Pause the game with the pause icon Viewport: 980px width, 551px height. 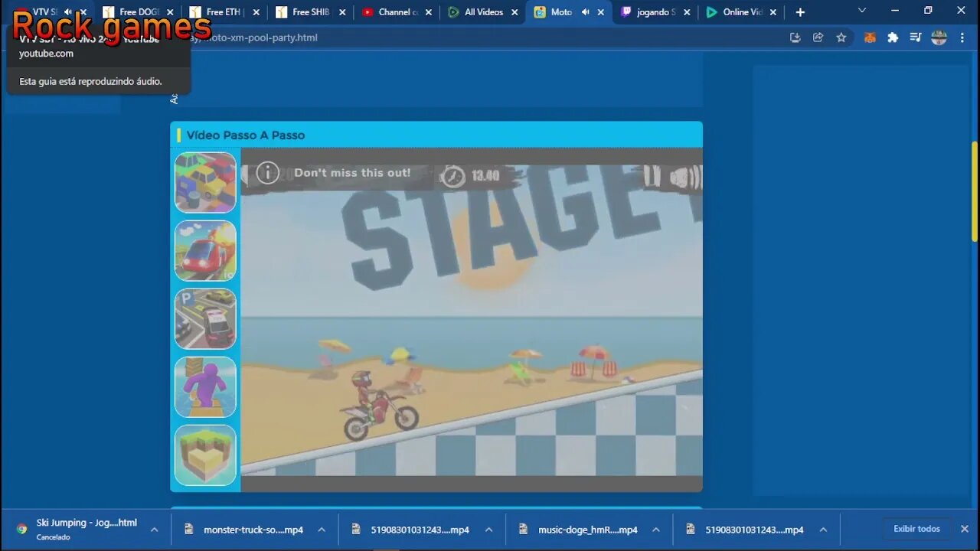click(652, 176)
